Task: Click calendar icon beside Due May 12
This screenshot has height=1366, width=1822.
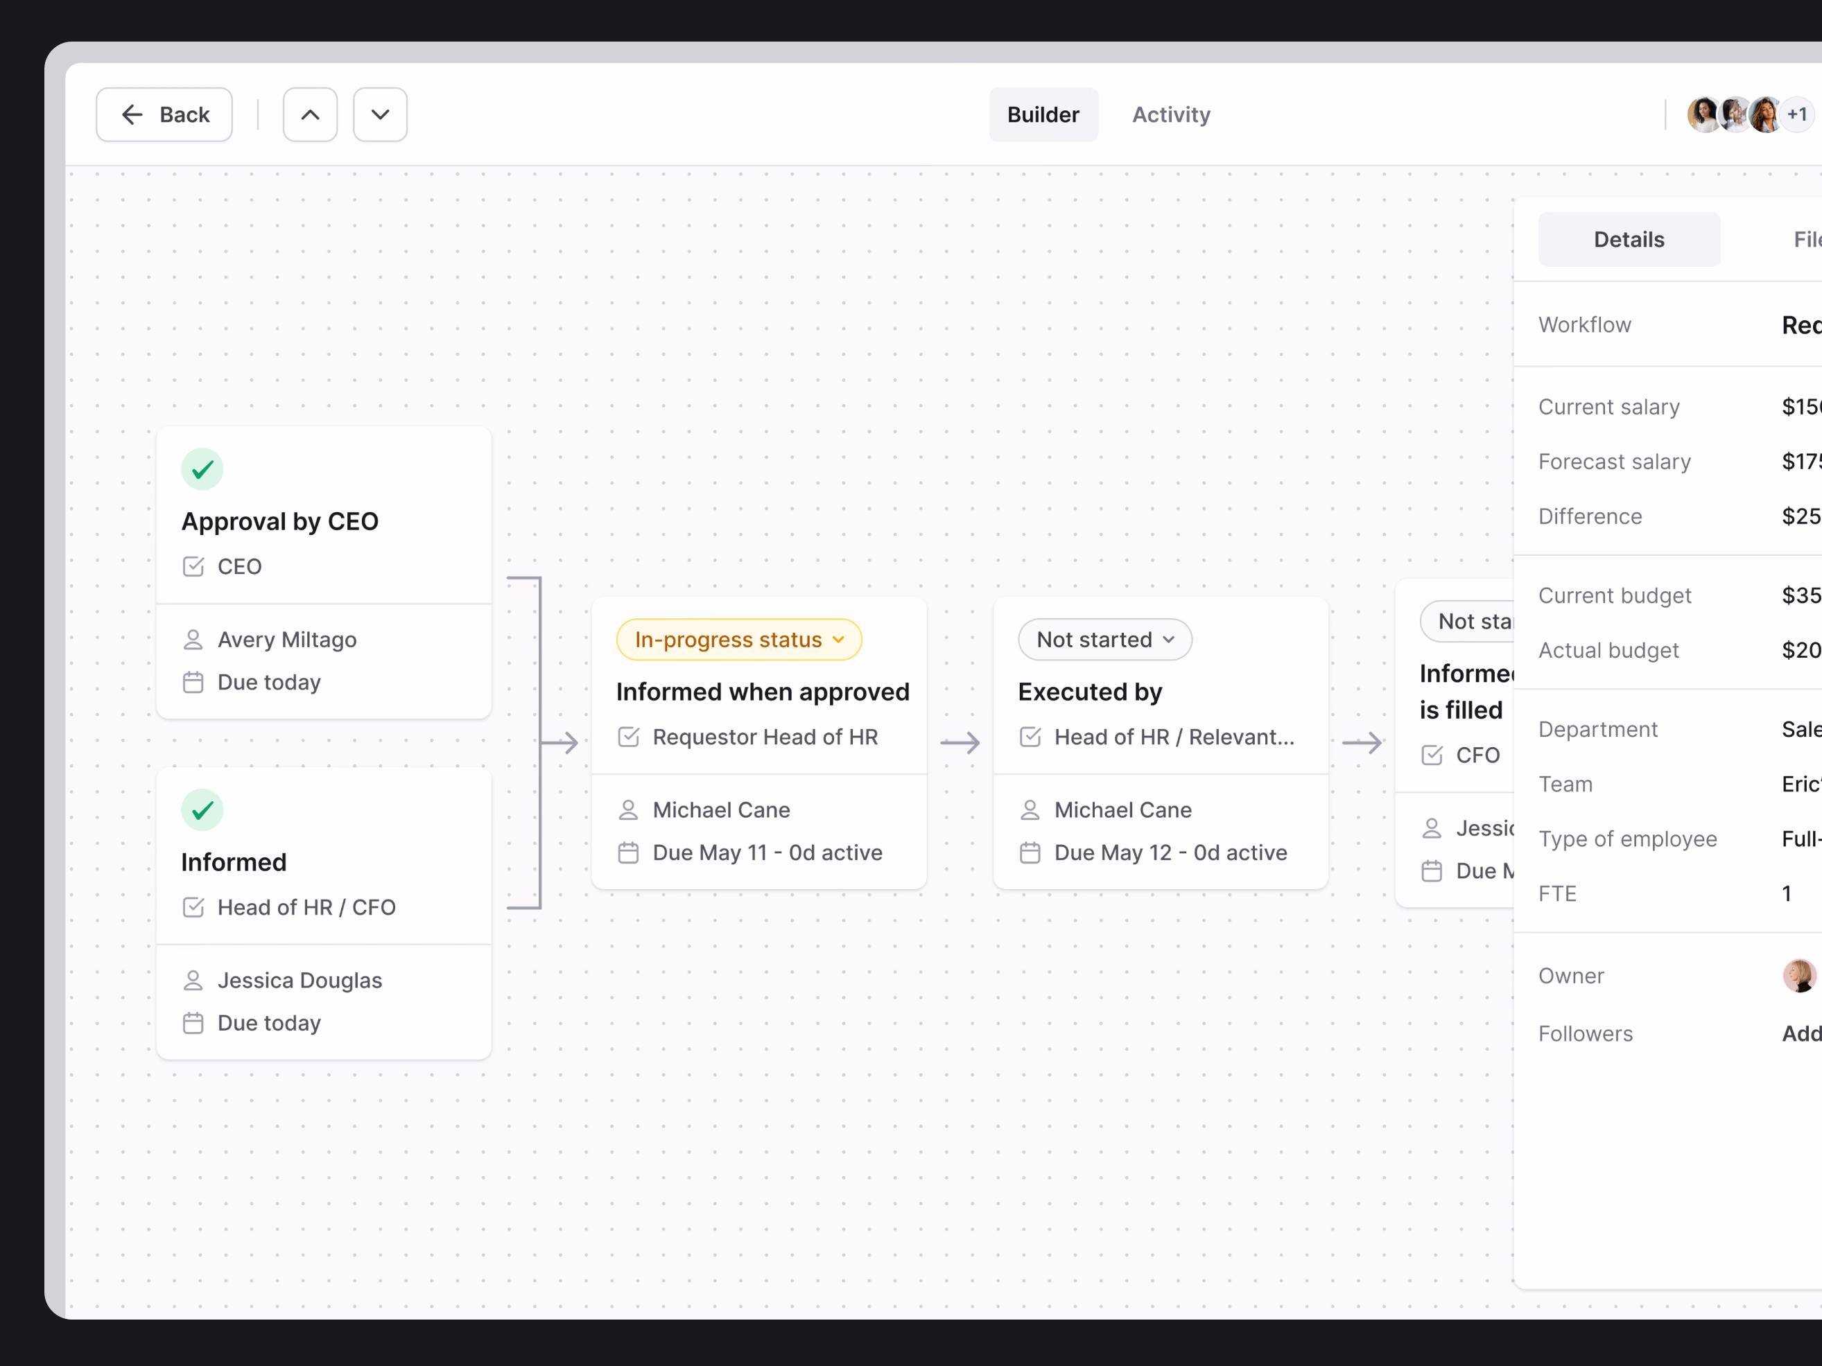Action: tap(1030, 853)
